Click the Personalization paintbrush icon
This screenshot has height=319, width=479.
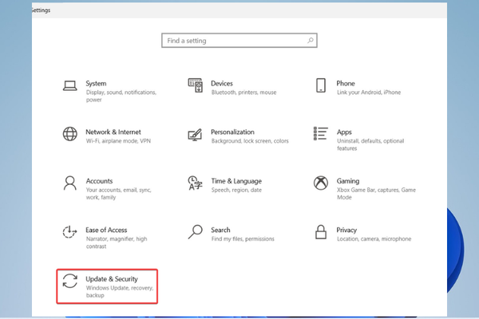pyautogui.click(x=195, y=133)
